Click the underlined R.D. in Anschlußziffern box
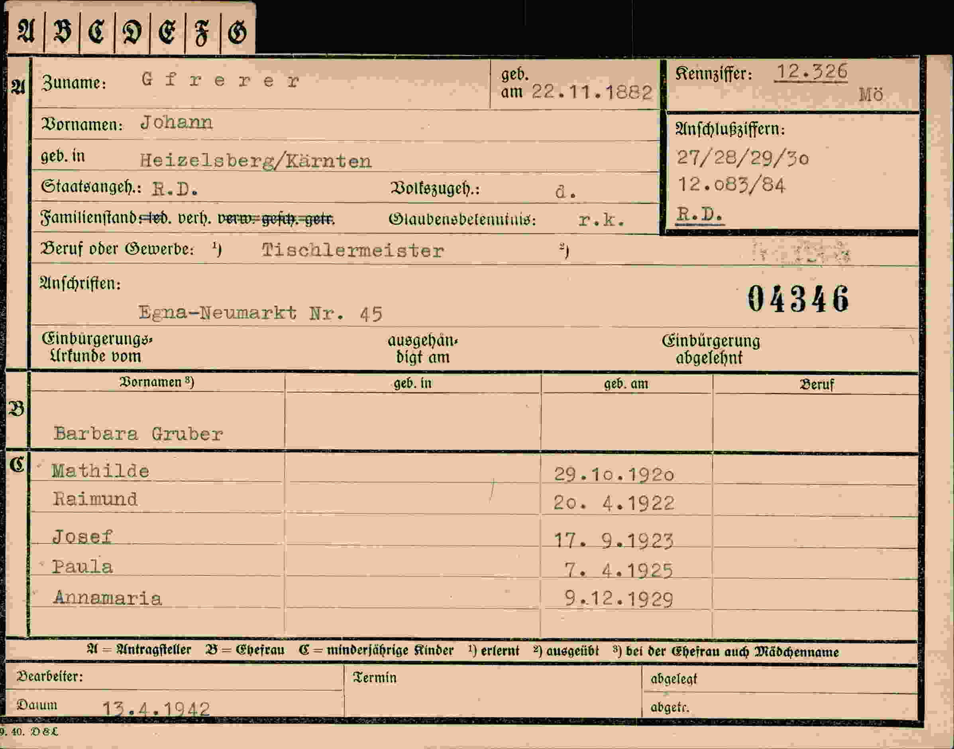Screen dimensions: 954x749 pyautogui.click(x=699, y=214)
